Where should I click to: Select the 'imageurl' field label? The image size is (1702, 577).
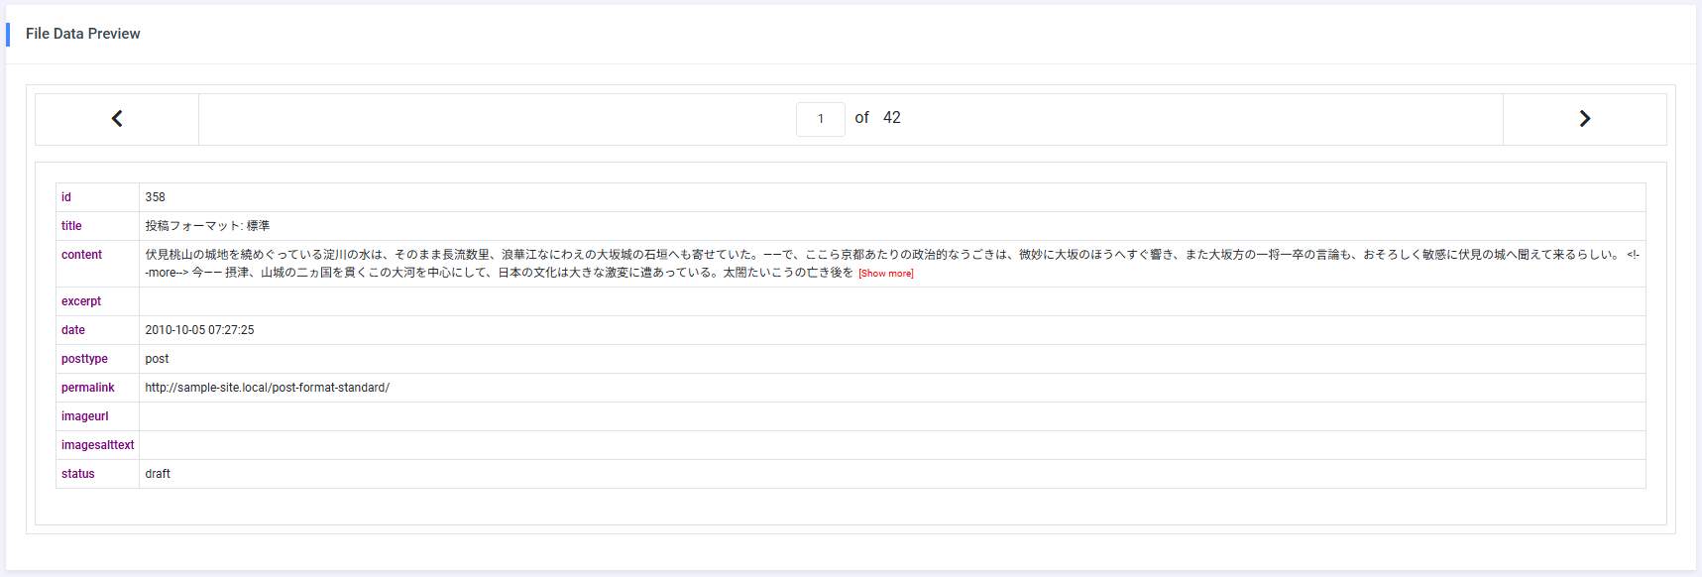[85, 416]
